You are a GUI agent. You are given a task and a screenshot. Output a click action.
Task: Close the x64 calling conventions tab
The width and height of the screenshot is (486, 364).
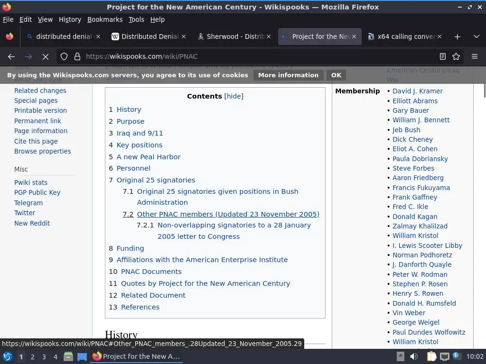click(439, 36)
